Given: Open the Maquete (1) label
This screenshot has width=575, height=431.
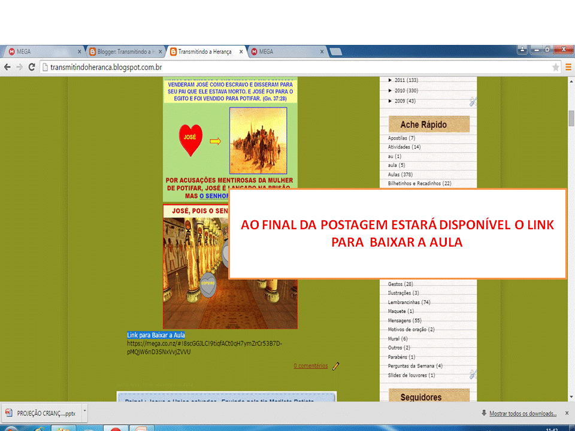Looking at the screenshot, I should pyautogui.click(x=401, y=311).
